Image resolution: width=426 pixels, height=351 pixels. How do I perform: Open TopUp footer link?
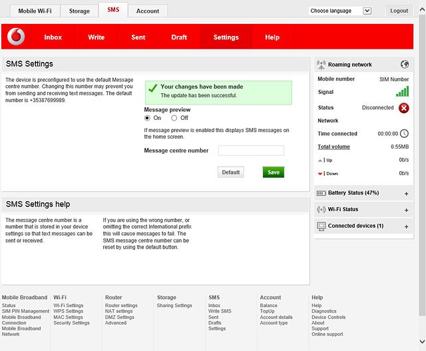pyautogui.click(x=267, y=311)
